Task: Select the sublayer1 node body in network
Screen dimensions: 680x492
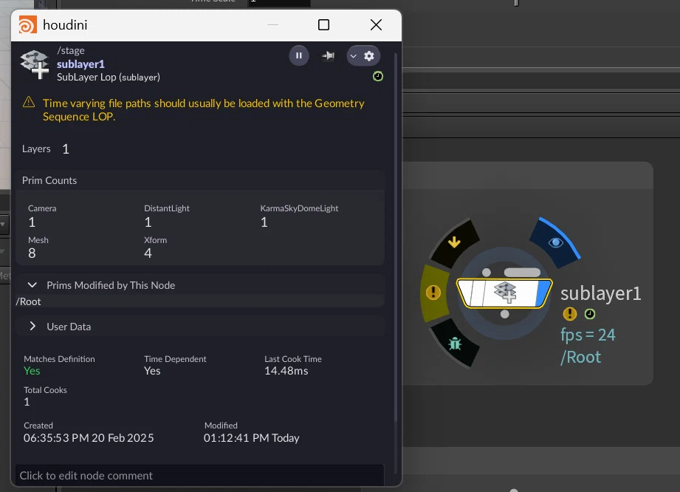Action: [504, 293]
